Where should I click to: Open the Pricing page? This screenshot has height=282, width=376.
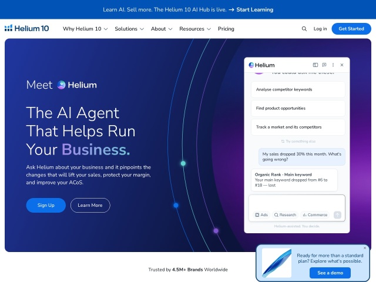click(226, 29)
